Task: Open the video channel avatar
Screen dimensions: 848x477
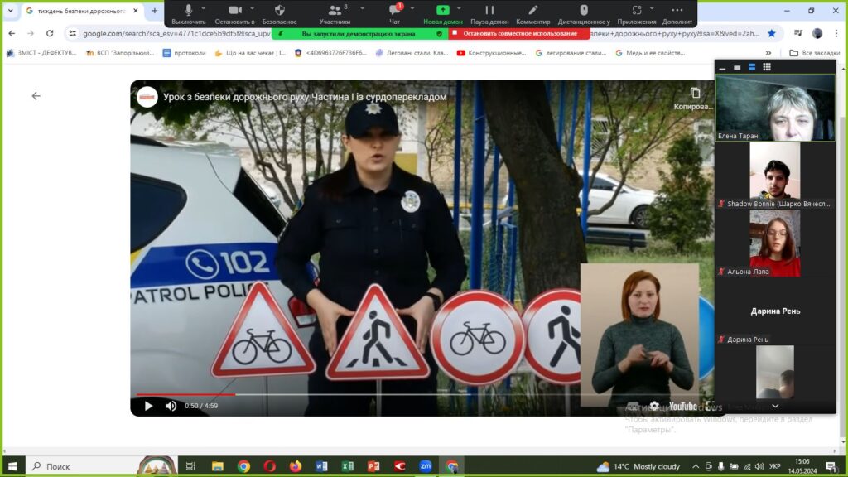Action: [x=147, y=97]
